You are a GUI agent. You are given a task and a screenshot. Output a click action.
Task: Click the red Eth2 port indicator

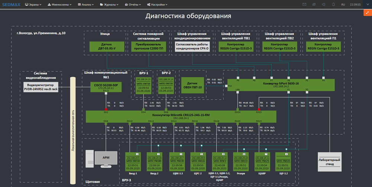[106, 109]
